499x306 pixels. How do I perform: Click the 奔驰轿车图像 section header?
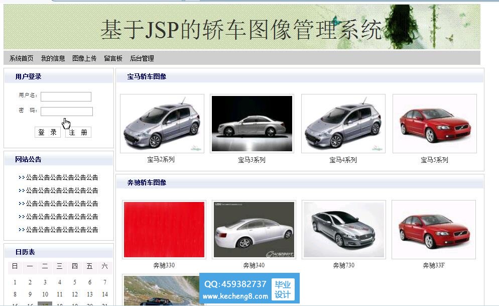(x=147, y=182)
